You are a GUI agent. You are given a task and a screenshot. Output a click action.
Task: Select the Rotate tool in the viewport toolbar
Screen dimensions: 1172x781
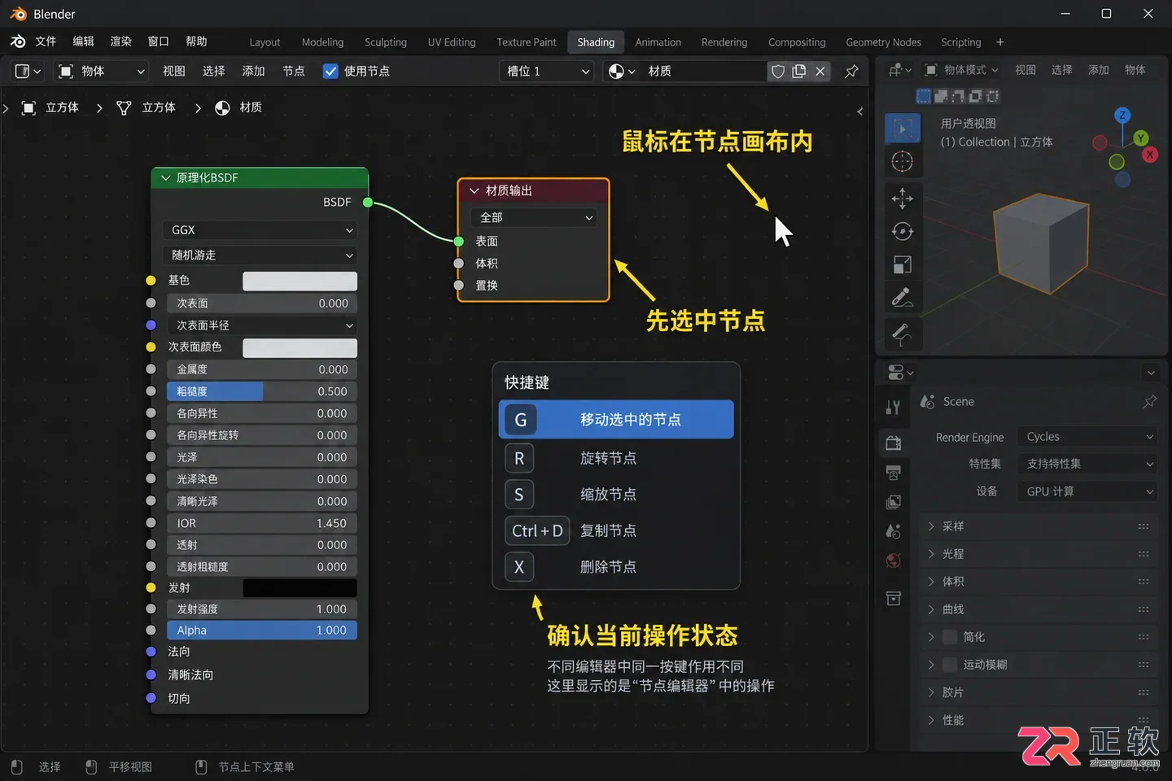tap(902, 232)
